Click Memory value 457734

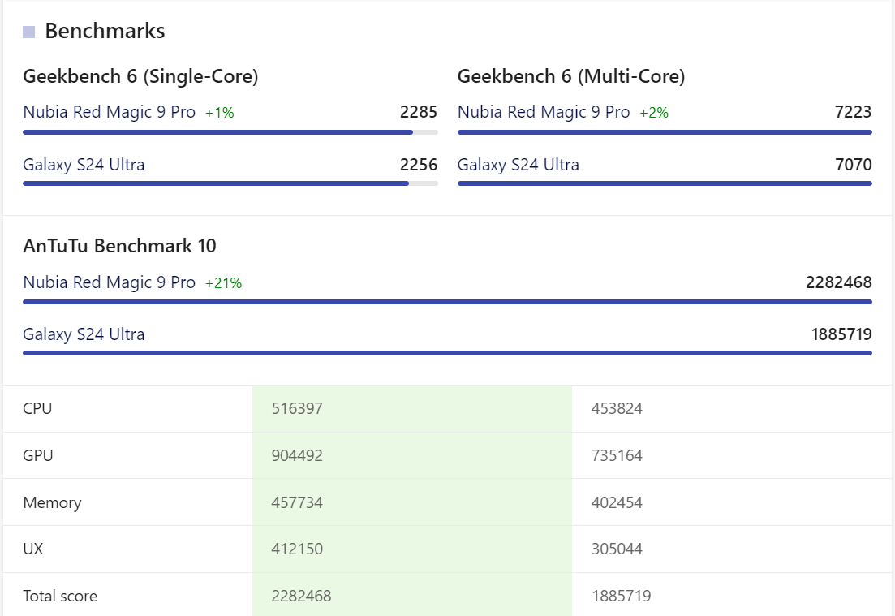point(297,503)
